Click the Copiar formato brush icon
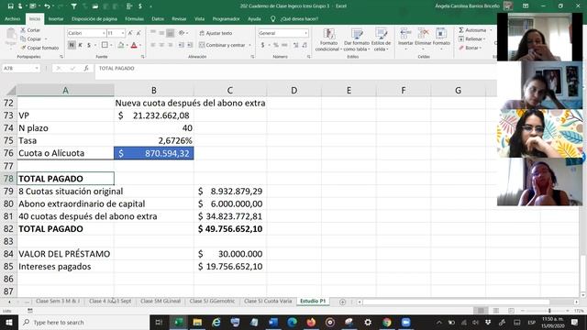Image resolution: width=587 pixels, height=330 pixels. coord(23,48)
